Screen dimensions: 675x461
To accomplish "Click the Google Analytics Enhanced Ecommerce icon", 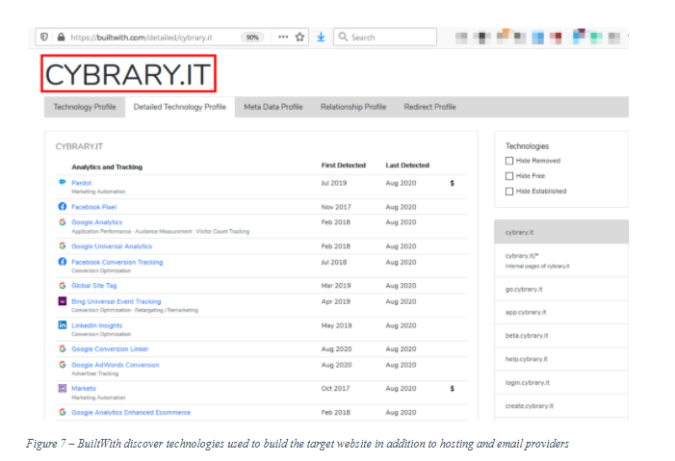I will point(63,412).
